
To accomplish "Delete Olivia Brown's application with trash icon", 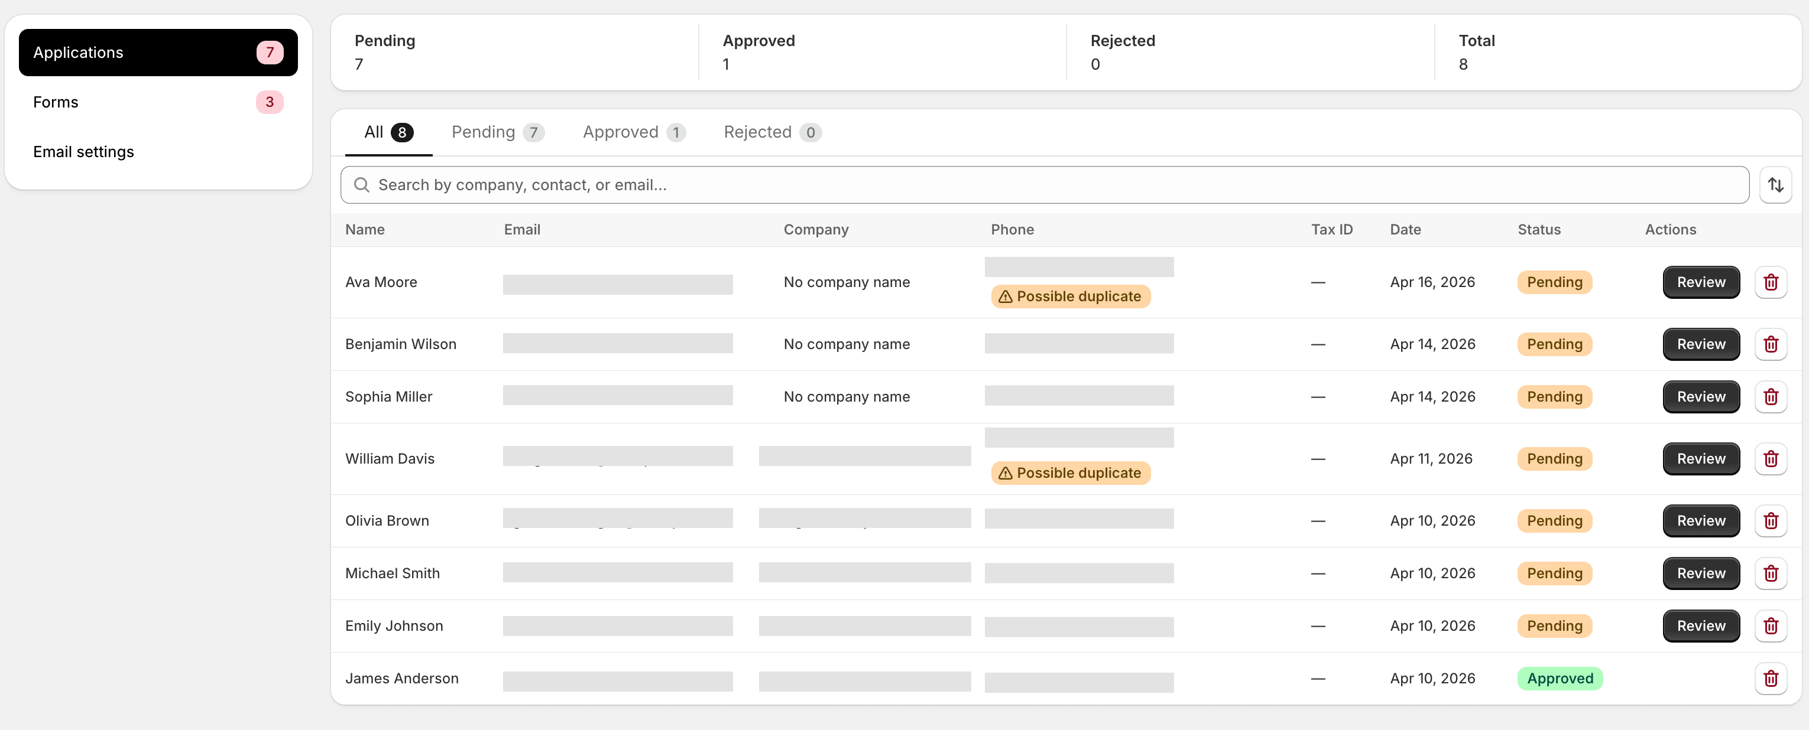I will (x=1771, y=521).
